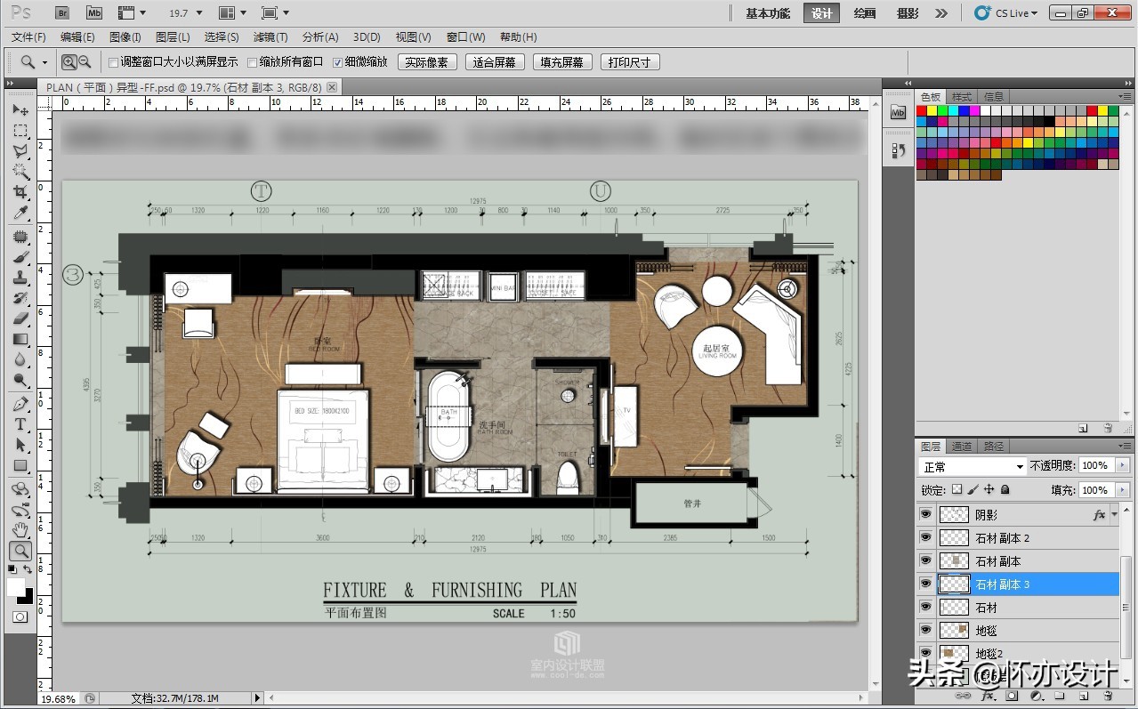Click the 适合屏幕 button
The height and width of the screenshot is (709, 1138).
coord(494,62)
